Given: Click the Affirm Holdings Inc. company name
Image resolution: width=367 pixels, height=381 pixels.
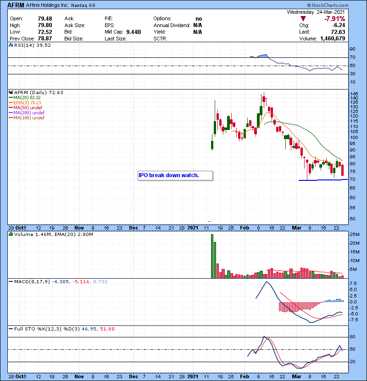Looking at the screenshot, I should click(47, 5).
